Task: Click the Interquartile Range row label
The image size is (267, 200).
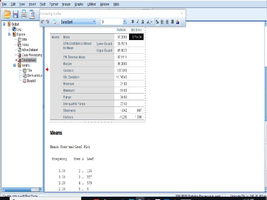Action: point(74,104)
